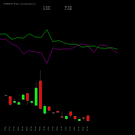Screen dimensions: 135x135
Task: Click the 11 Dec date label
Action: pos(48,129)
